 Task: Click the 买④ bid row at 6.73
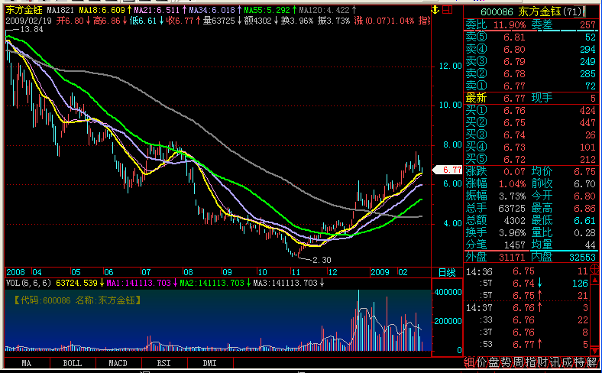point(531,147)
